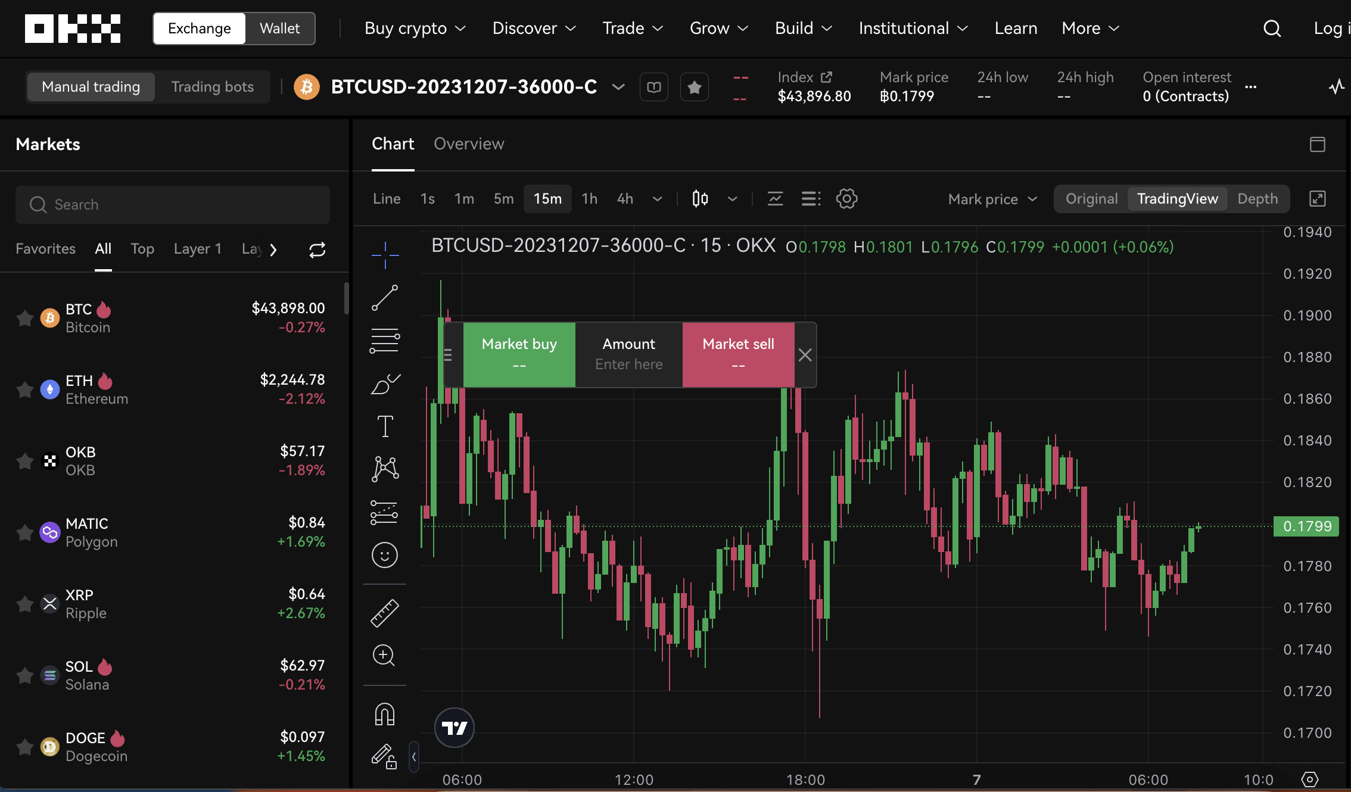The image size is (1351, 792).
Task: Open TradingView logo link on chart
Action: point(455,728)
